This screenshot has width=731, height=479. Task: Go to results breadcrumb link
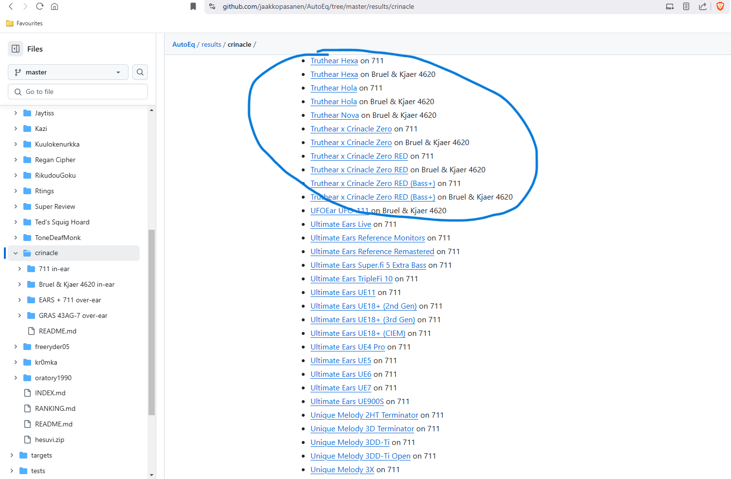coord(211,44)
